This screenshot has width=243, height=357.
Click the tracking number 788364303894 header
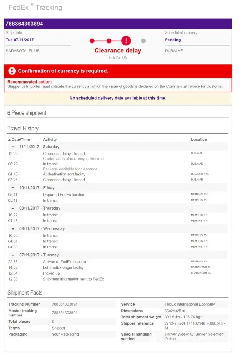(24, 24)
